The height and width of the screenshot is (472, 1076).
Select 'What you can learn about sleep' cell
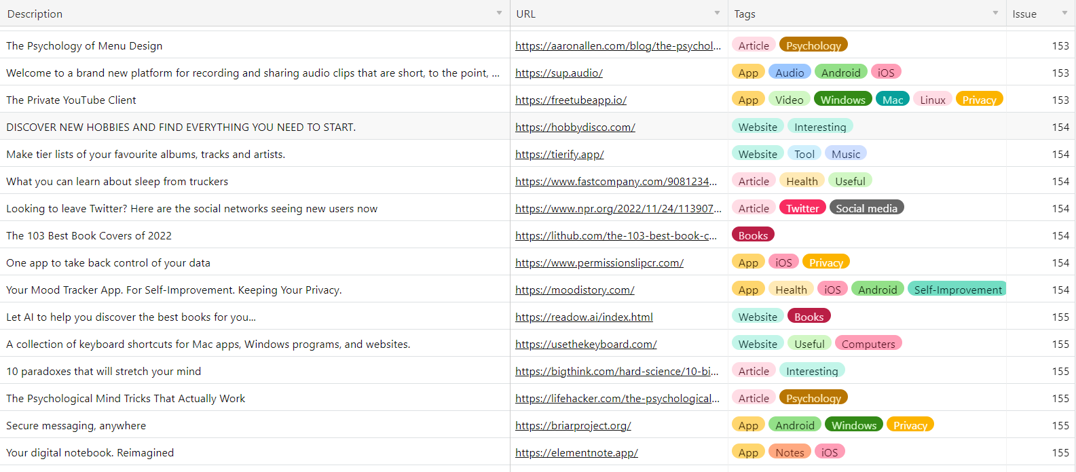255,180
